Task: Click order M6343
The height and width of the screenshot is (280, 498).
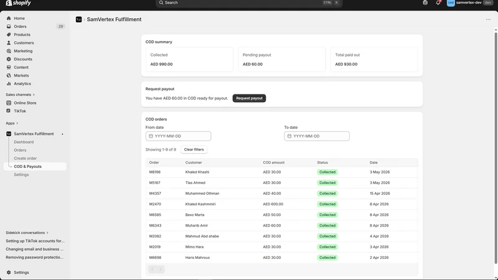Action: coord(155,225)
